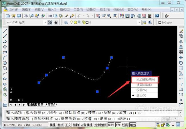Click the Undo arrow

79,16
